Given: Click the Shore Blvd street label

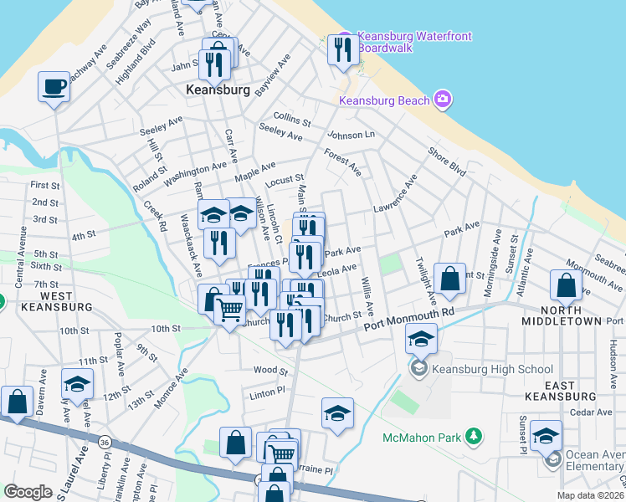Looking at the screenshot, I should coord(447,161).
